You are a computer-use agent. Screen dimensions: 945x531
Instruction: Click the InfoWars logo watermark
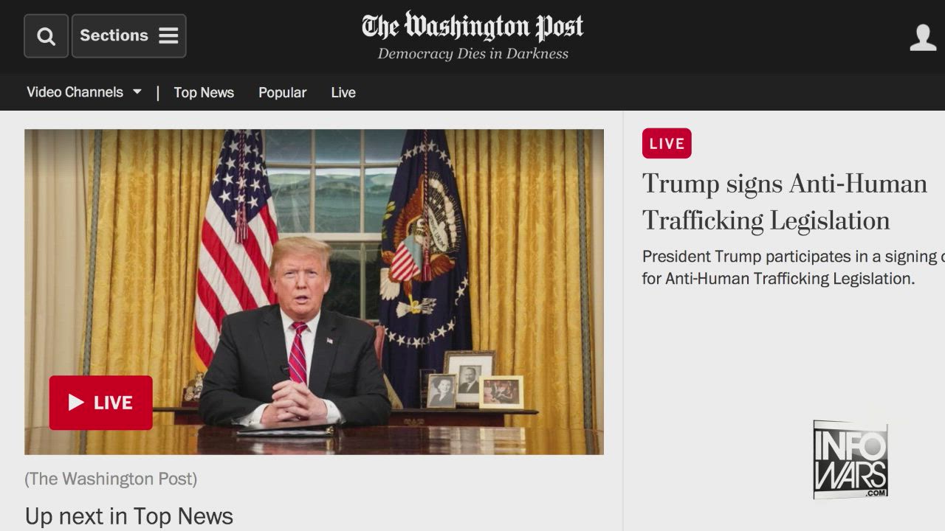[850, 459]
